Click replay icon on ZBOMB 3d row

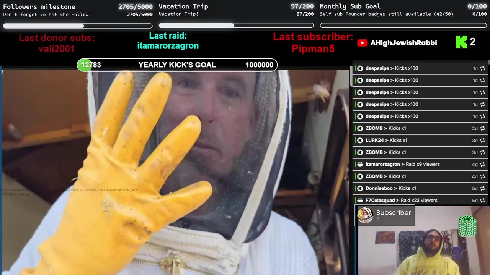[482, 152]
